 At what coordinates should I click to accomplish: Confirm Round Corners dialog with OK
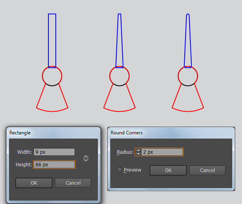[x=168, y=170]
